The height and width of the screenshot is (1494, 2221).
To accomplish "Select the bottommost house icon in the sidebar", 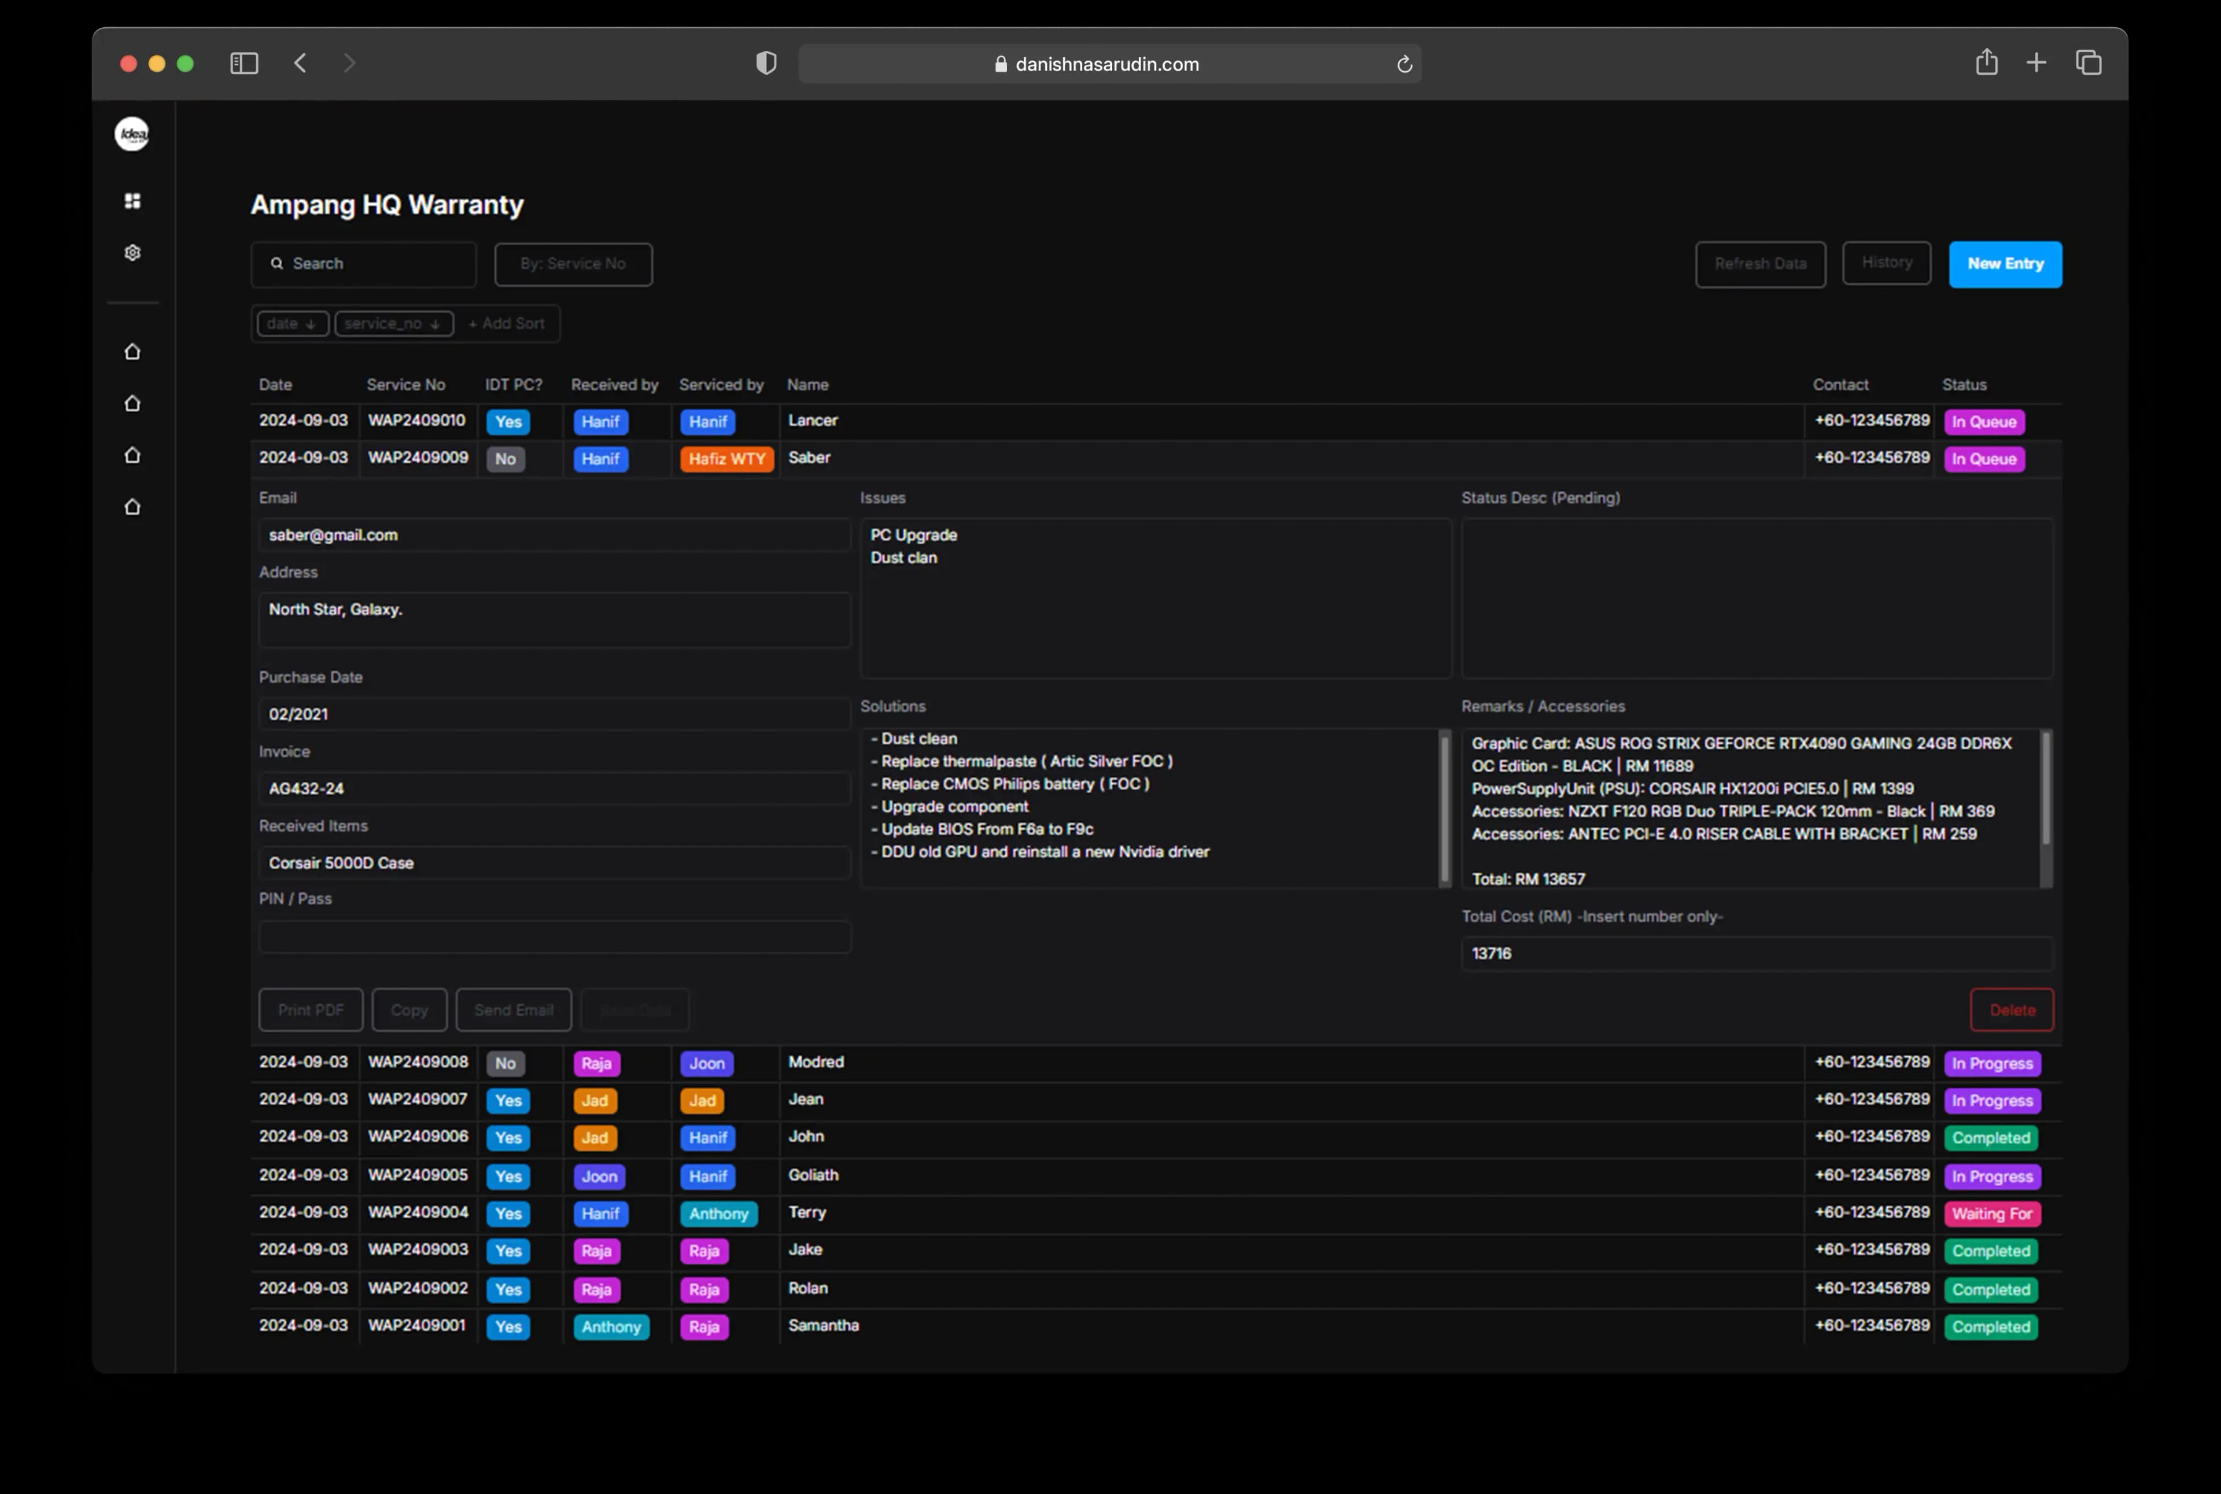I will (x=132, y=507).
